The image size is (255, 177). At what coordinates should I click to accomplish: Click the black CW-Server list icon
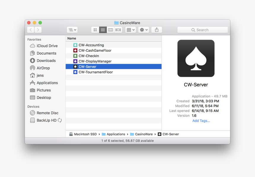tap(75, 67)
